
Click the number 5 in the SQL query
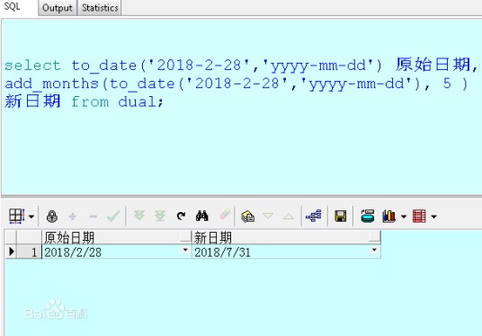(x=447, y=84)
